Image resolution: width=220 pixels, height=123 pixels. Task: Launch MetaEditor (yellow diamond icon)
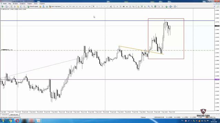tap(40, 6)
